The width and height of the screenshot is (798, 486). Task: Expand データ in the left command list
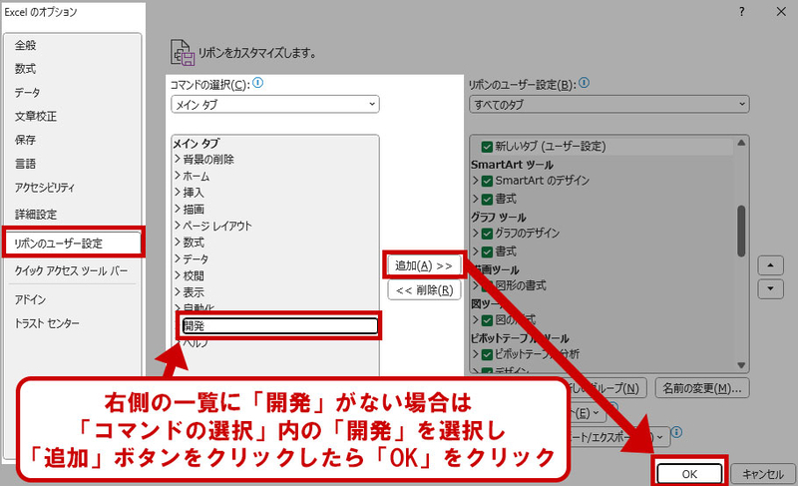click(x=178, y=259)
